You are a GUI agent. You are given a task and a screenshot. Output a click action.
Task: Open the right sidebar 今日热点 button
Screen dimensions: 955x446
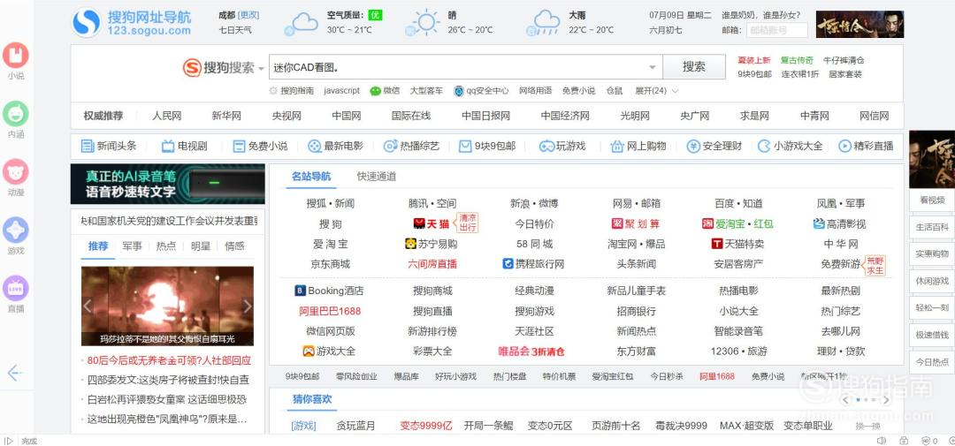pyautogui.click(x=932, y=362)
